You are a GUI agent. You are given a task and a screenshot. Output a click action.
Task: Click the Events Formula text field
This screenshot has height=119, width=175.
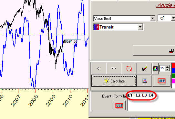(x=151, y=101)
